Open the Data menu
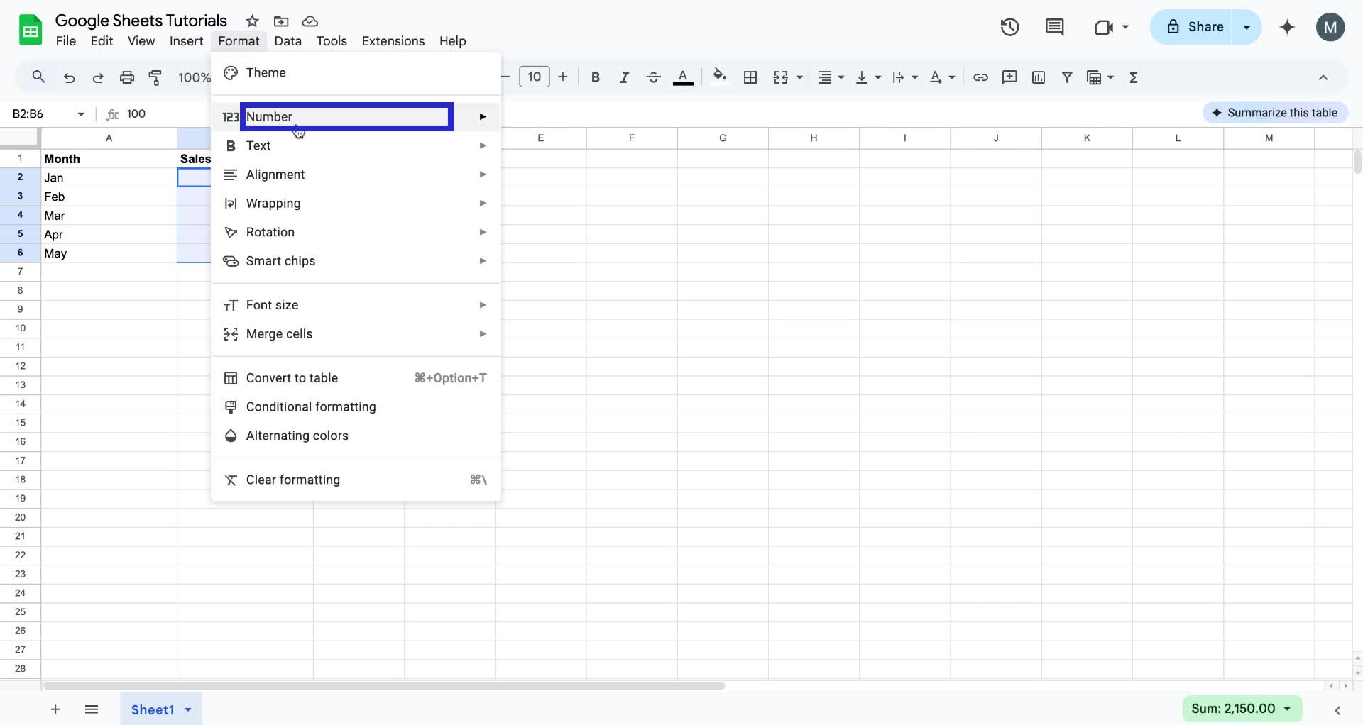This screenshot has height=725, width=1363. [x=288, y=40]
